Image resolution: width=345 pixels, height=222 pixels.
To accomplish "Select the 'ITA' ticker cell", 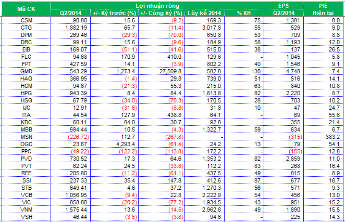I will [x=26, y=115].
